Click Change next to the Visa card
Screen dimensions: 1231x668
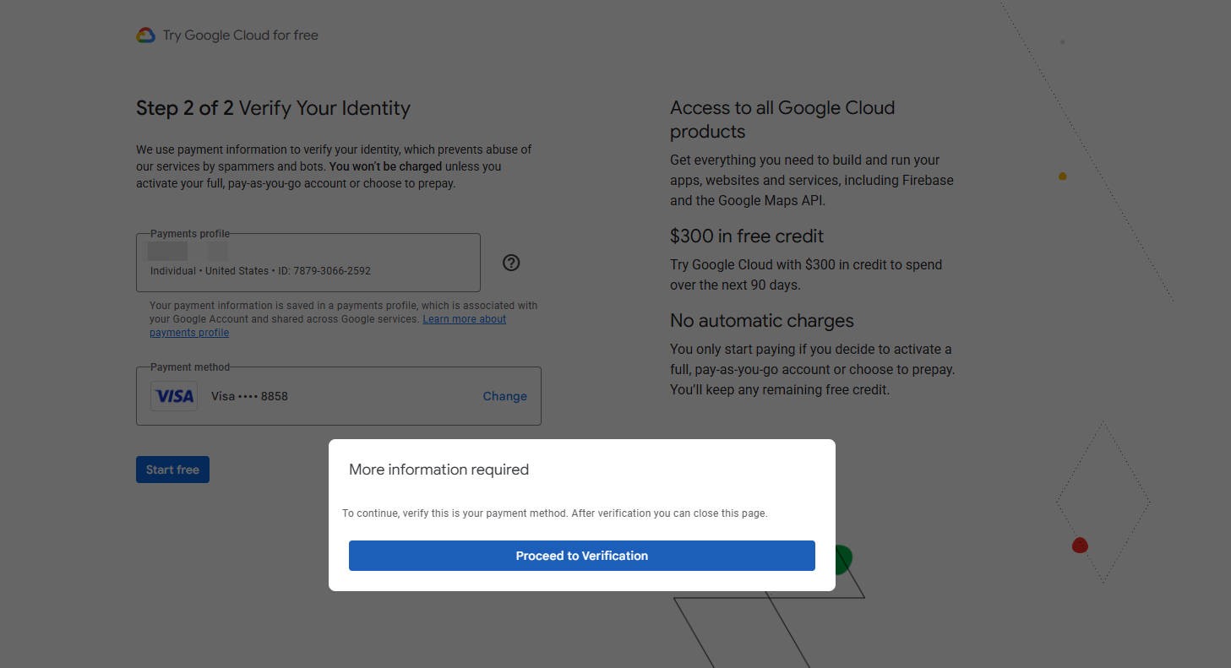point(504,396)
